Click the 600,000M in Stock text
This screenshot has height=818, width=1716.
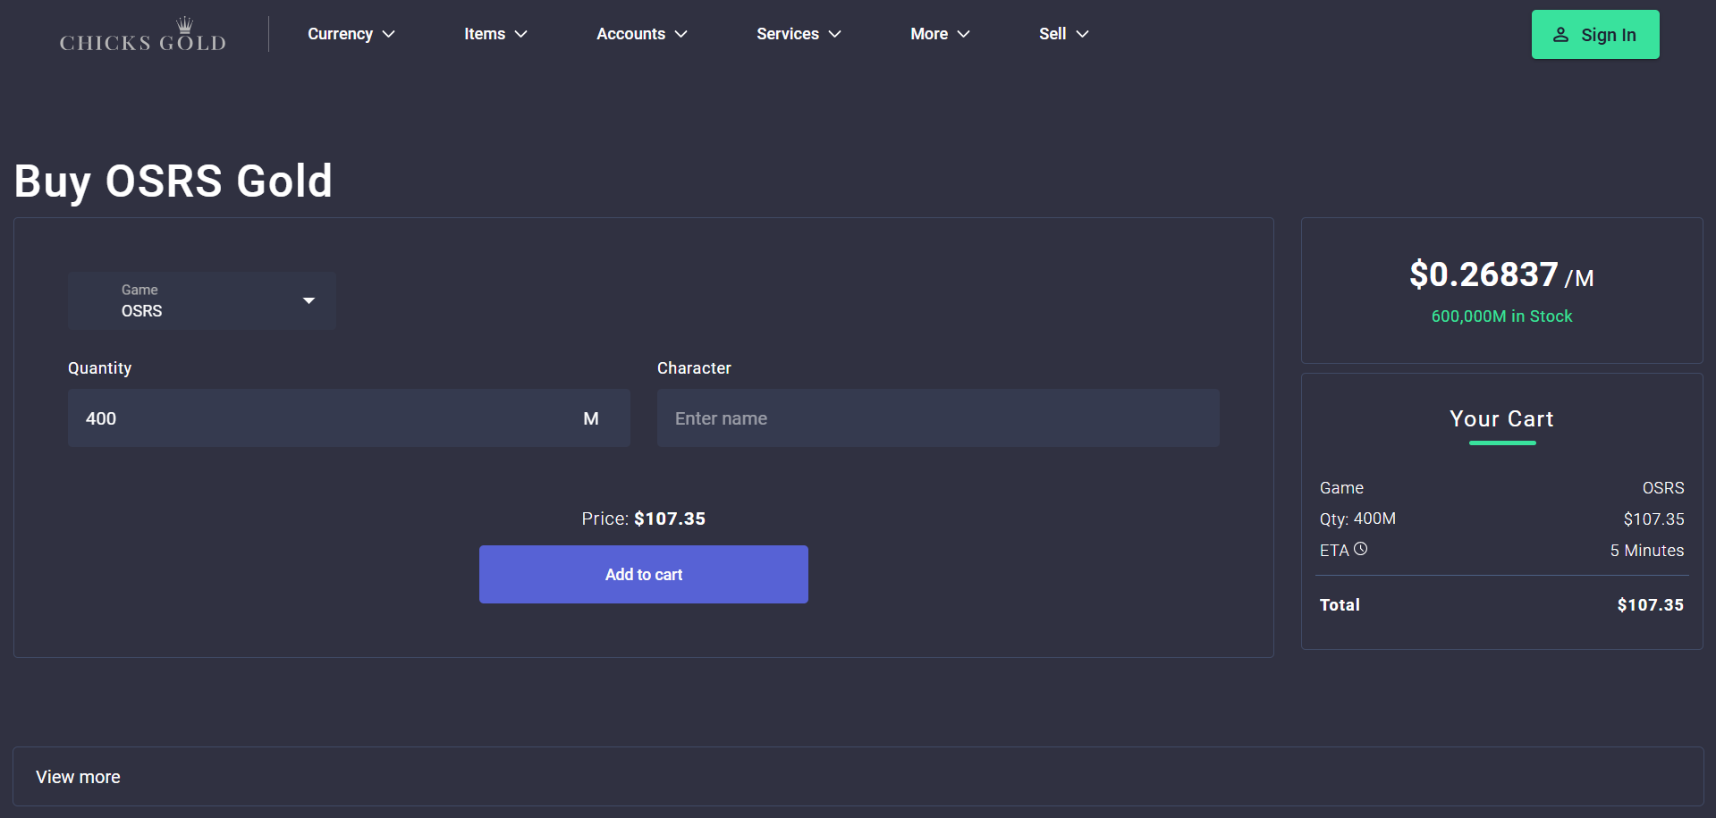(1501, 316)
